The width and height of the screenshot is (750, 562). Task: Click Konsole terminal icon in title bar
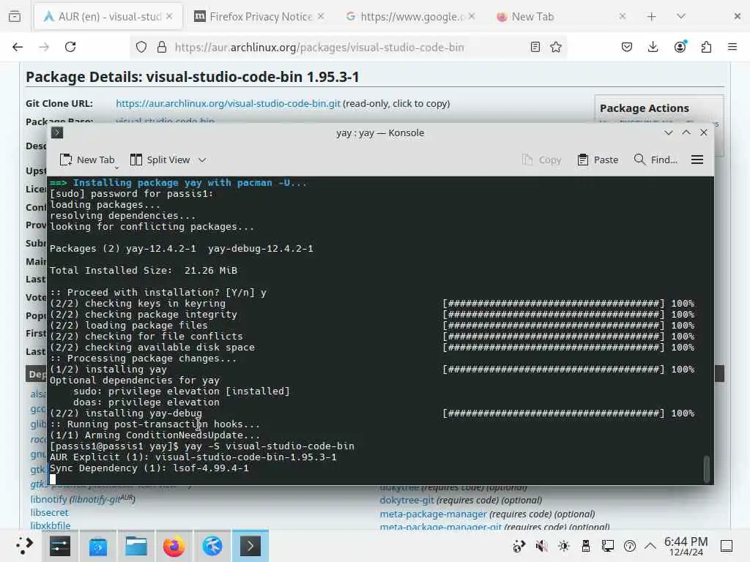pos(57,133)
